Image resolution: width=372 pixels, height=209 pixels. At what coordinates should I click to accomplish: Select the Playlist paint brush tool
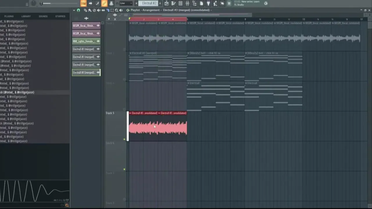pyautogui.click(x=90, y=10)
